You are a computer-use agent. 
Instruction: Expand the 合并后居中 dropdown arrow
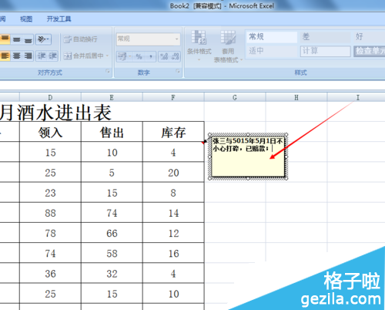(x=107, y=56)
